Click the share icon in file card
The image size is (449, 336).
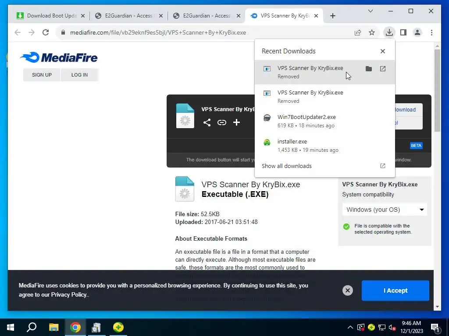tap(207, 122)
